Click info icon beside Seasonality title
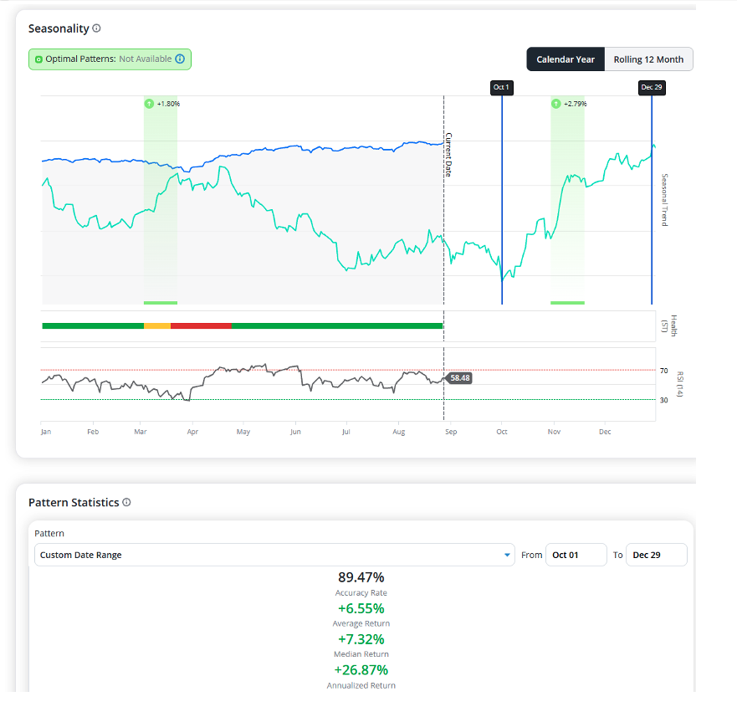The height and width of the screenshot is (712, 737). pos(96,28)
